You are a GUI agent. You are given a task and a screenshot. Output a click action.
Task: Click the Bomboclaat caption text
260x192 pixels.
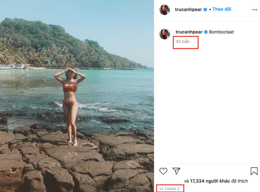click(x=221, y=32)
